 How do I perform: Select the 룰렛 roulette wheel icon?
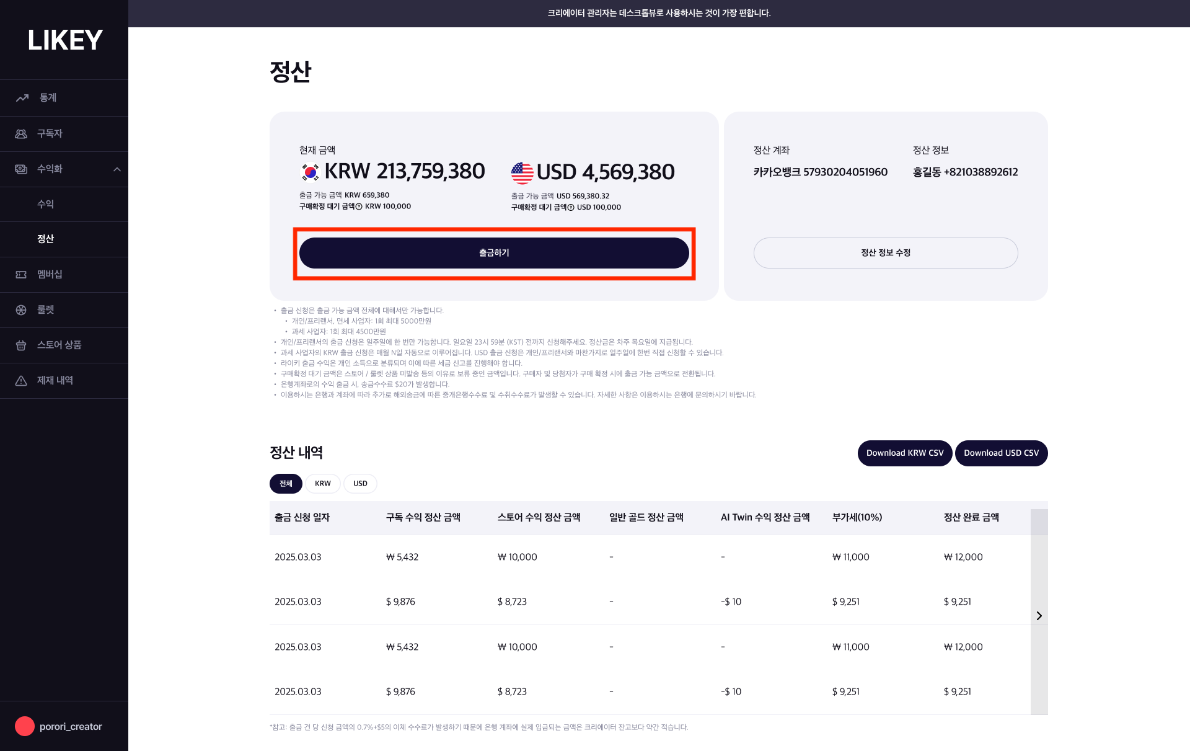[x=21, y=309]
